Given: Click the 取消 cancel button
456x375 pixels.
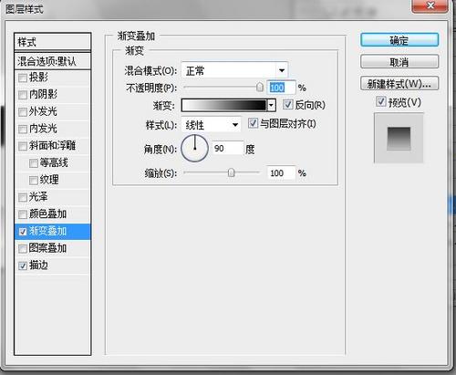Looking at the screenshot, I should click(x=399, y=62).
